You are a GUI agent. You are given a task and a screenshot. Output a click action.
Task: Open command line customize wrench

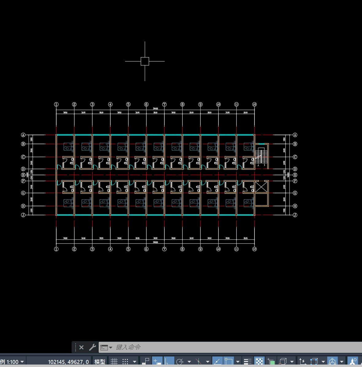click(x=92, y=347)
